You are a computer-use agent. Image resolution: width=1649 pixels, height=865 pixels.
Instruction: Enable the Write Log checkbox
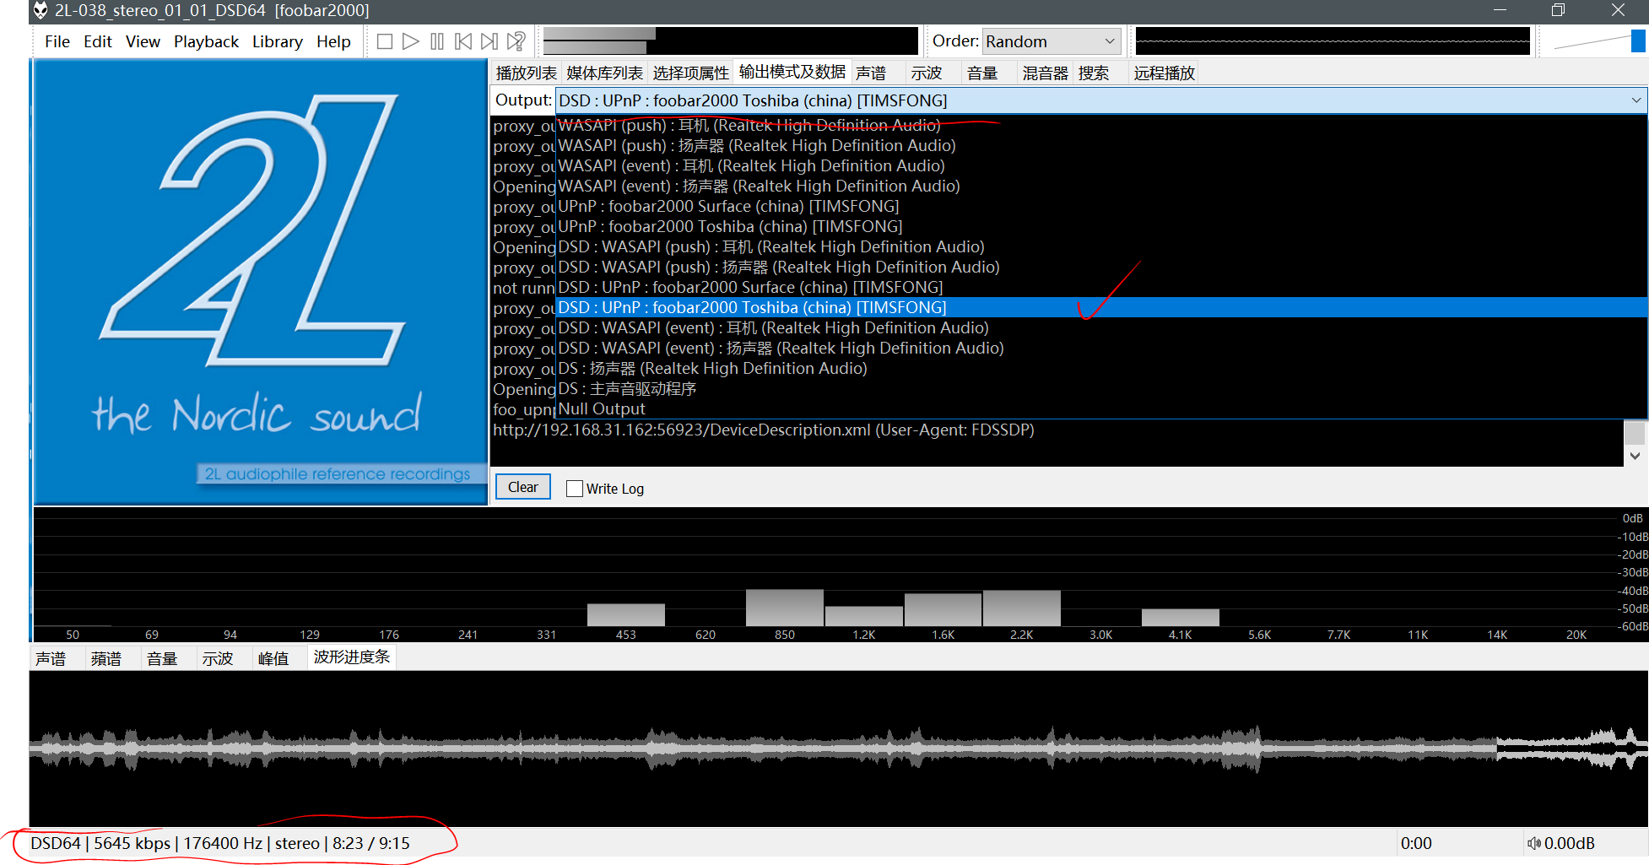coord(575,489)
